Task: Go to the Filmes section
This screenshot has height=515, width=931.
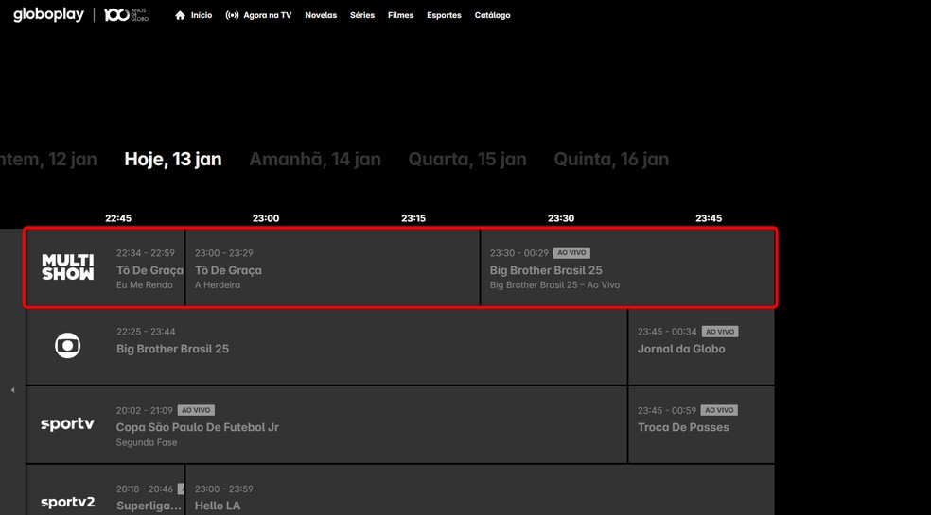Action: click(x=400, y=15)
